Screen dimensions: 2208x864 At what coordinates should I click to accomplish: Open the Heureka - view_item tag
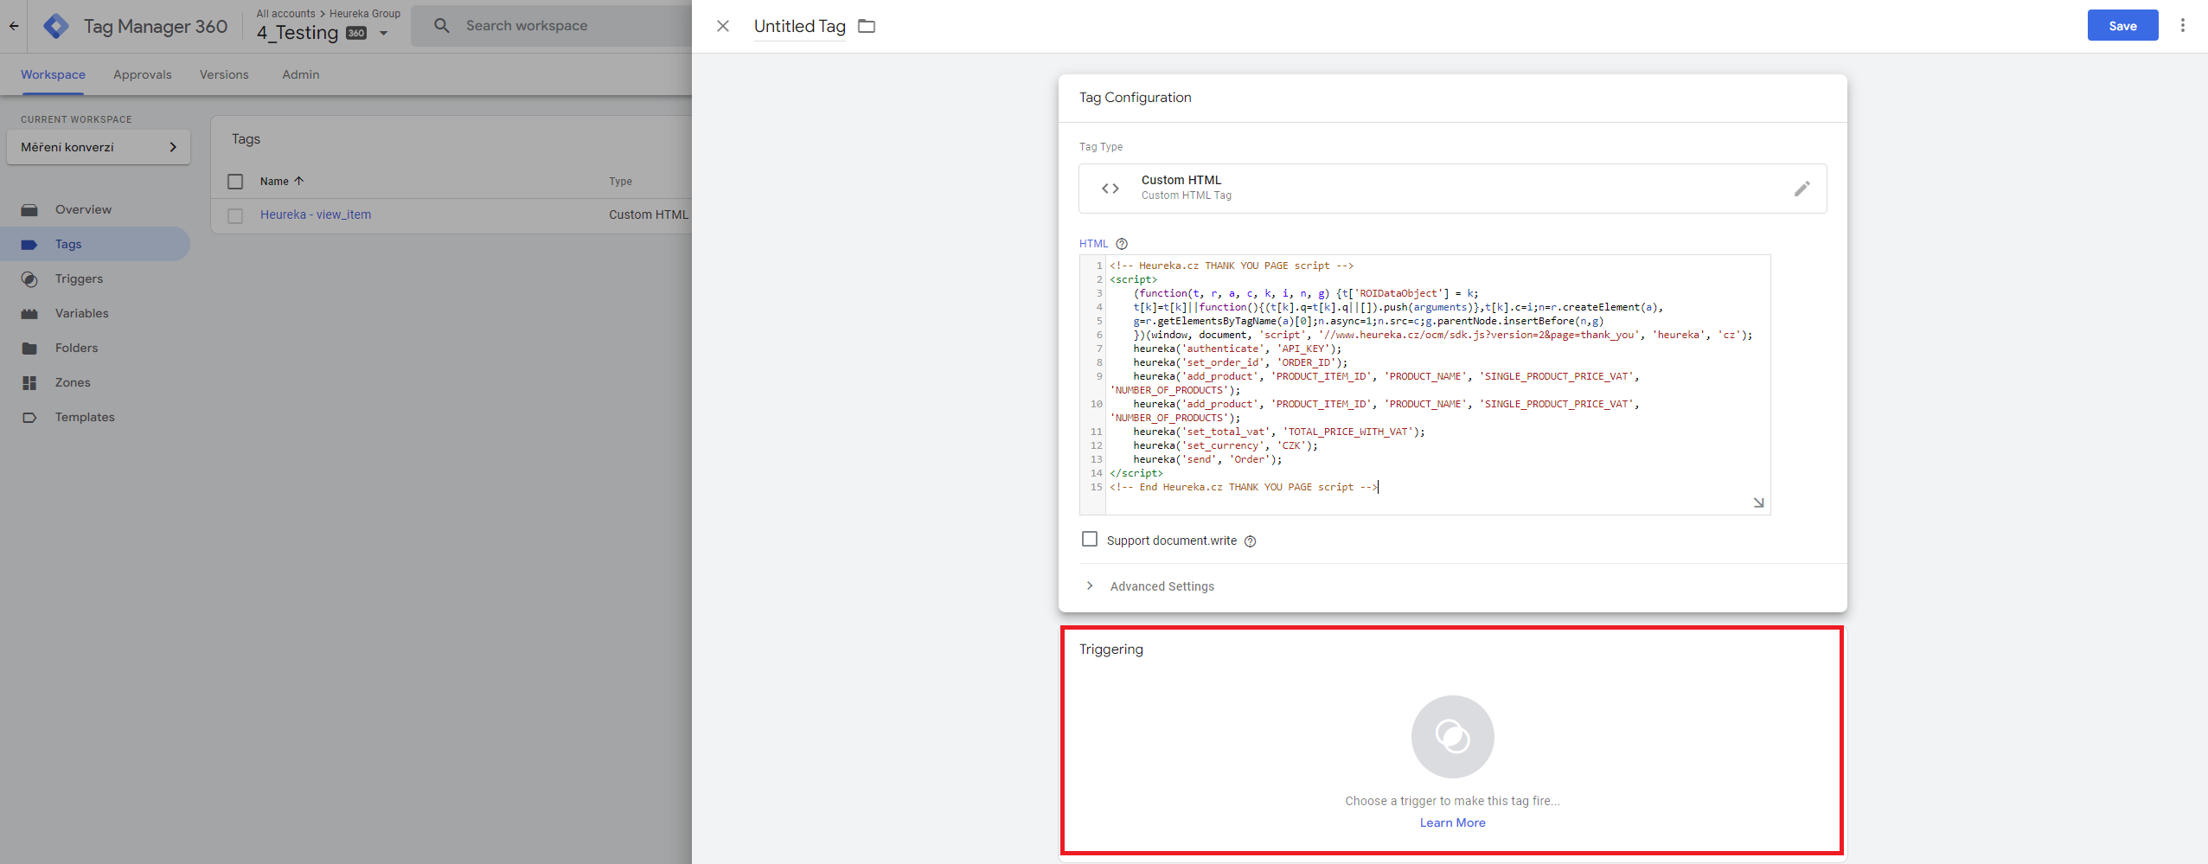pos(316,214)
